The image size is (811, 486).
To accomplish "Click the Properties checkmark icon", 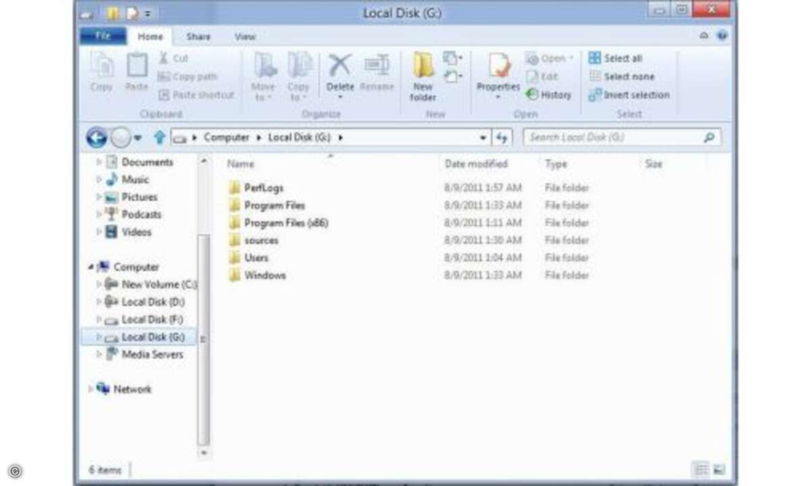I will (499, 66).
